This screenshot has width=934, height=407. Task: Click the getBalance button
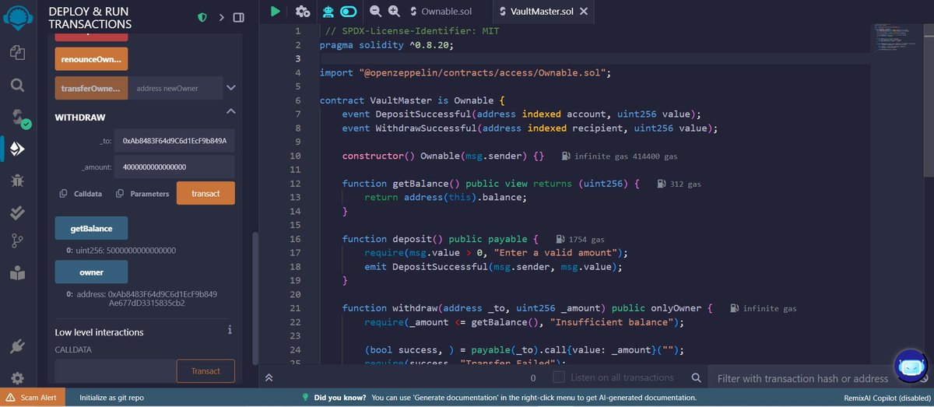pos(91,228)
